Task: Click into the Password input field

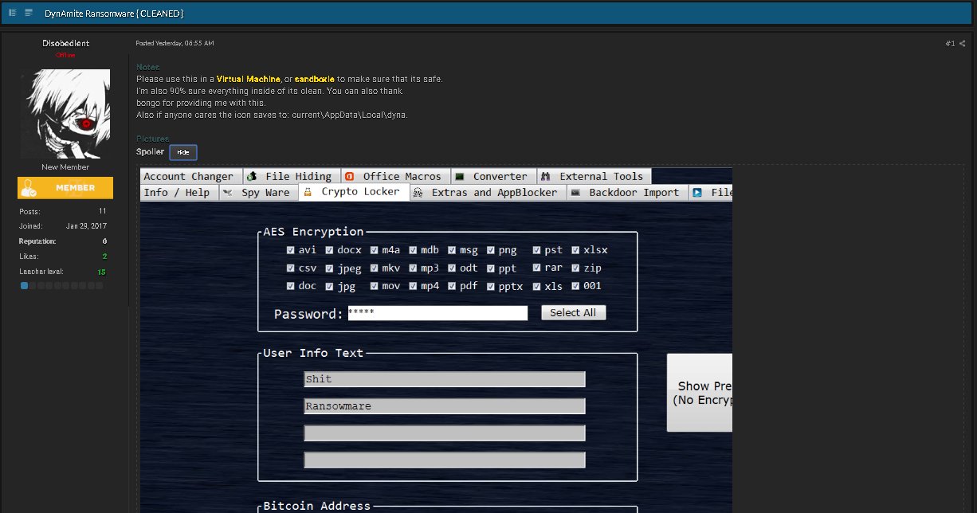Action: (x=437, y=313)
